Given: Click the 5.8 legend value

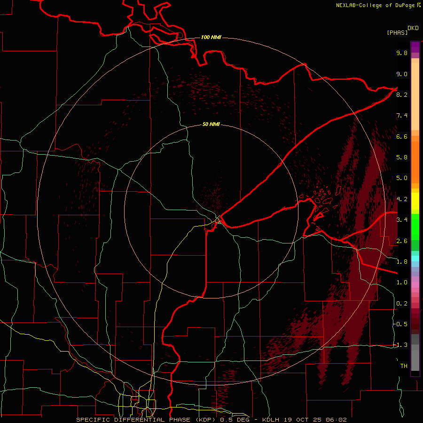Looking at the screenshot, I should pyautogui.click(x=402, y=157).
